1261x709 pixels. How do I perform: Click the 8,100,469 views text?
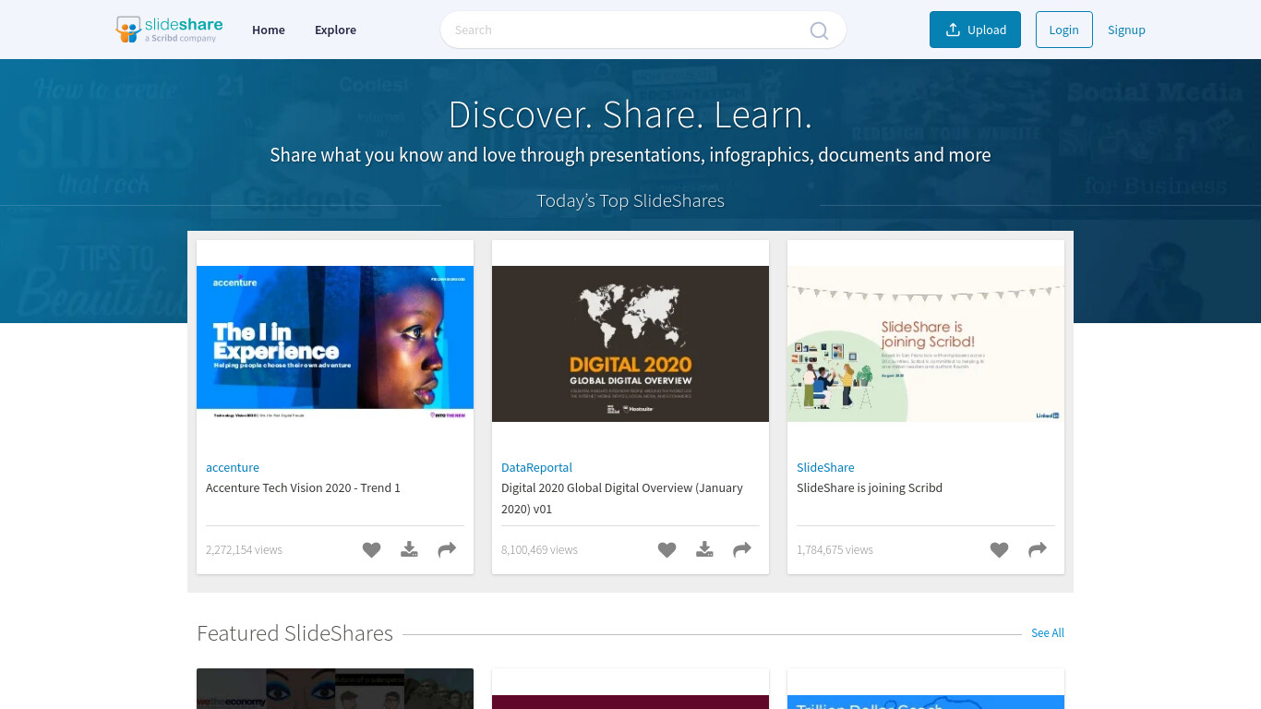(539, 549)
